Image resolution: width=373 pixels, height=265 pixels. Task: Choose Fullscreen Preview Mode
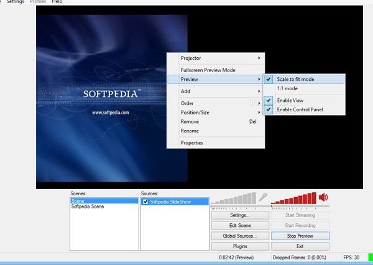click(216, 70)
